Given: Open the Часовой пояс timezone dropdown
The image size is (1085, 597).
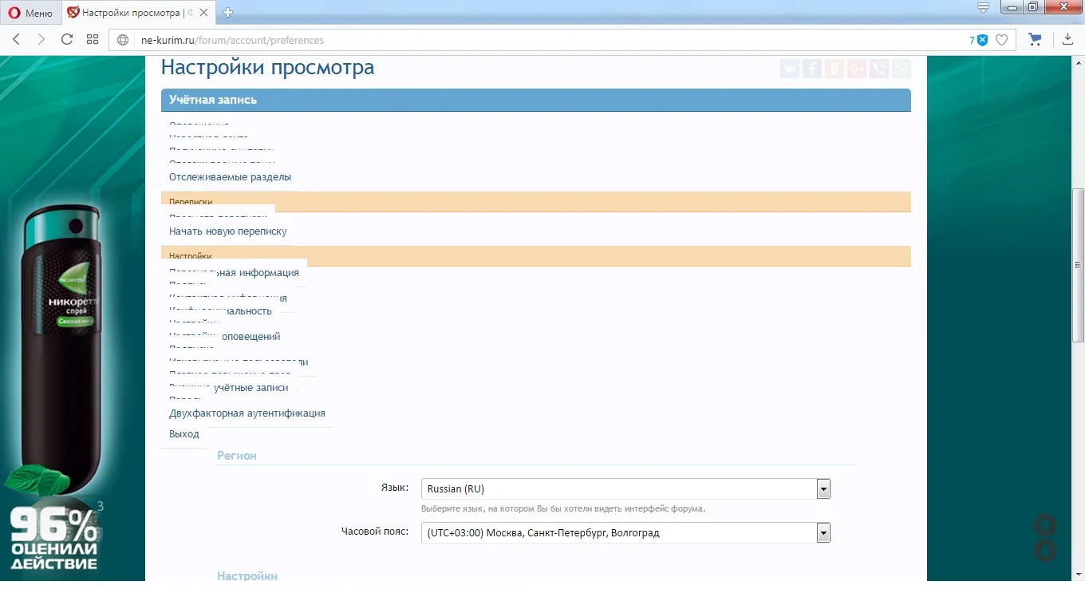Looking at the screenshot, I should [x=823, y=532].
